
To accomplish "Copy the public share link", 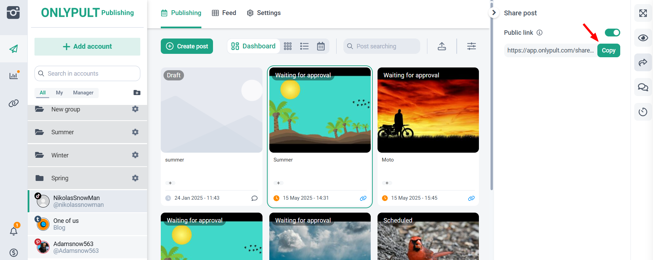I will coord(608,50).
